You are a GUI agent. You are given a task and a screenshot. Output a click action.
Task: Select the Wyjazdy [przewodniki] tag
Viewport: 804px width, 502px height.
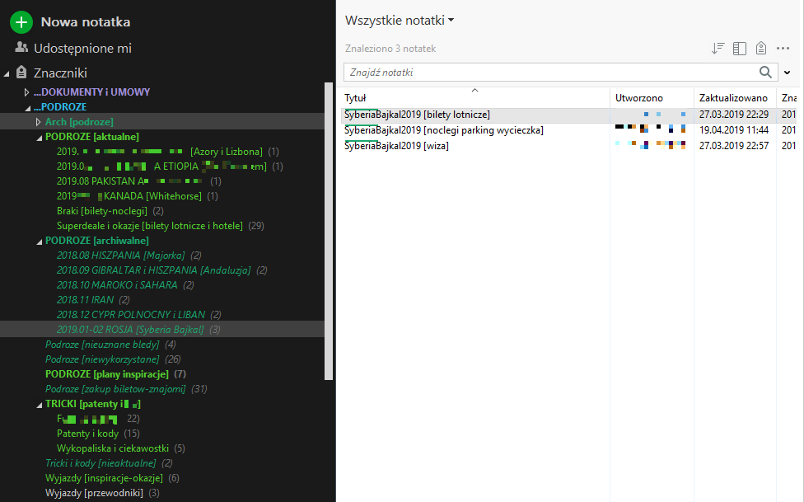pyautogui.click(x=95, y=493)
